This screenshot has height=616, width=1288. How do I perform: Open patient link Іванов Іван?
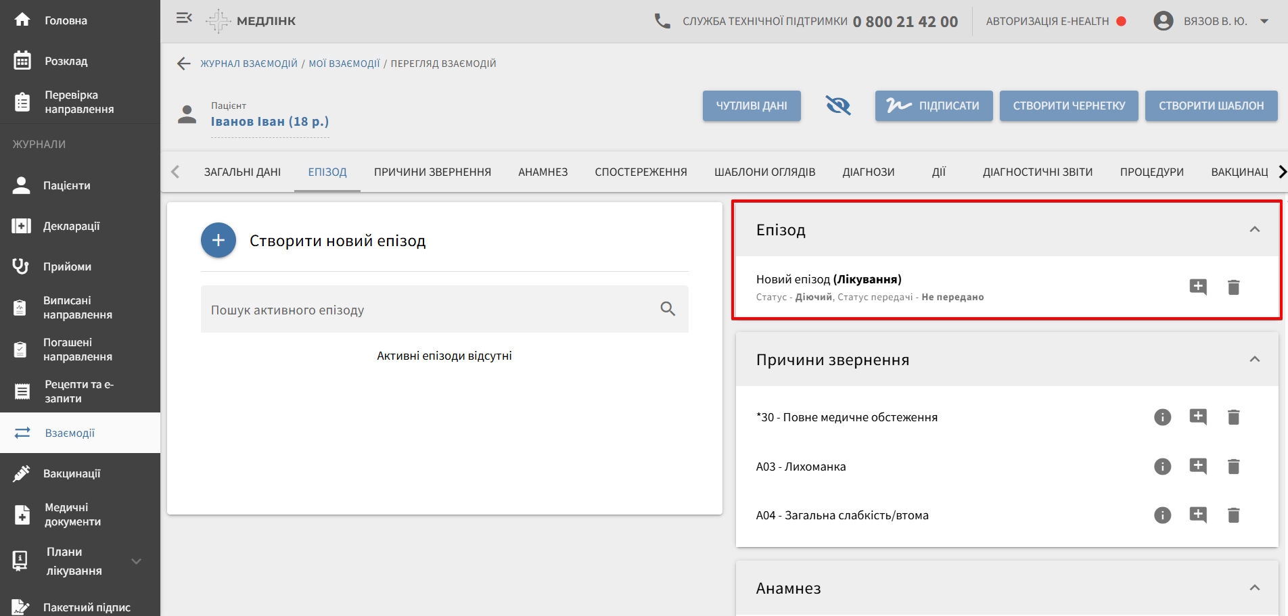(x=269, y=122)
